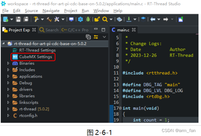The image size is (201, 136).
Task: Click the open-perspective icon at toolbar end
Action: 181,19
